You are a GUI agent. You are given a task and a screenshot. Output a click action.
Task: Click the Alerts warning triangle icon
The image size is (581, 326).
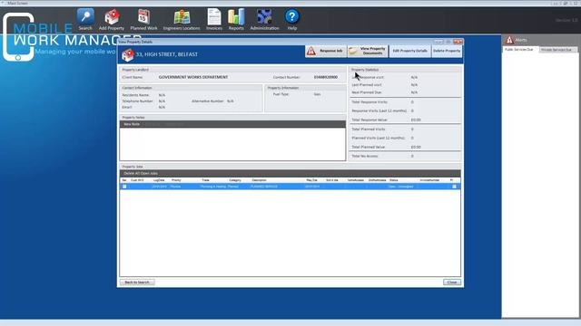pyautogui.click(x=509, y=40)
